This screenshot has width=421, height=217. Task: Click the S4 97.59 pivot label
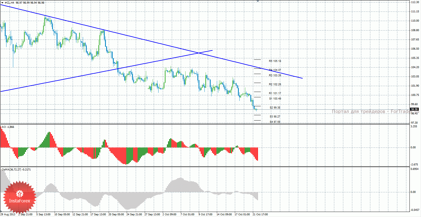[275, 122]
